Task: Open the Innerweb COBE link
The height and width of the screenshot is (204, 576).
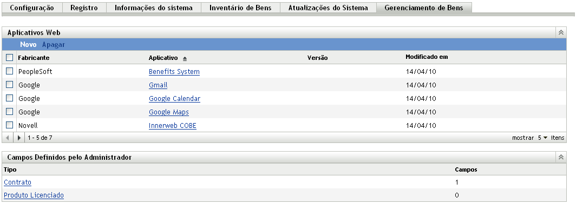Action: point(173,126)
